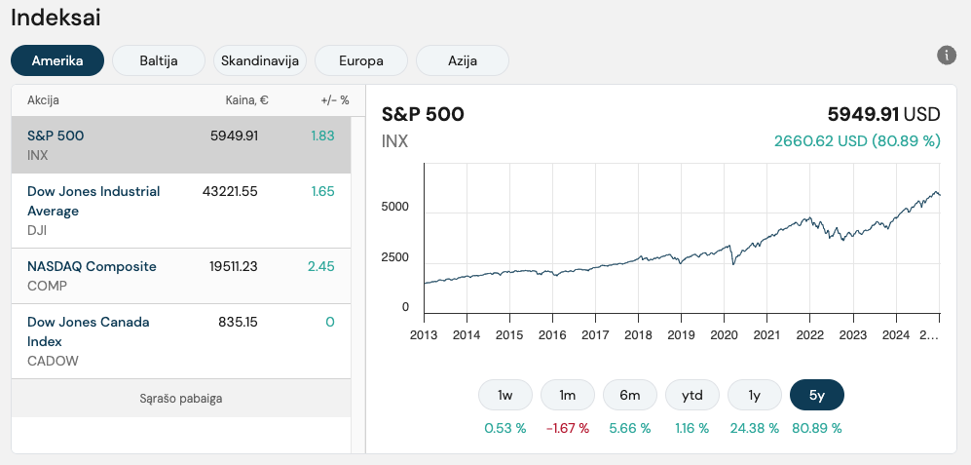Set chart range to 1w
The height and width of the screenshot is (465, 971).
[505, 395]
